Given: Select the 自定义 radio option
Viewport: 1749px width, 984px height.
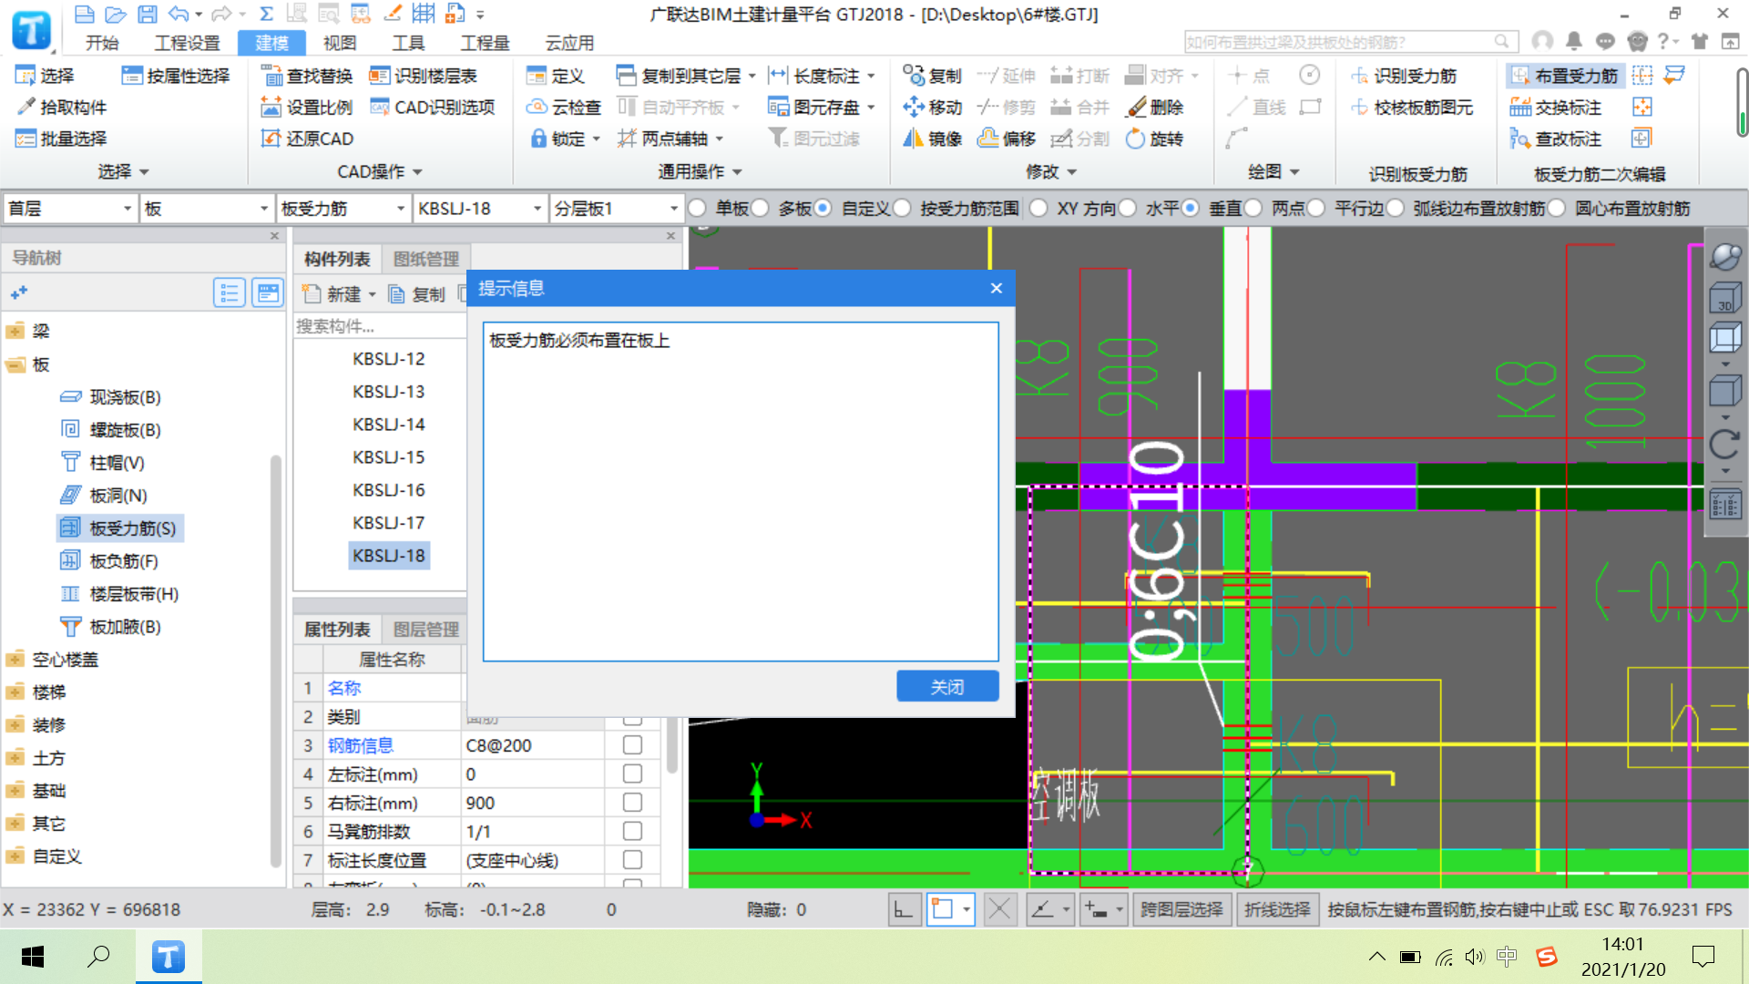Looking at the screenshot, I should 823,209.
